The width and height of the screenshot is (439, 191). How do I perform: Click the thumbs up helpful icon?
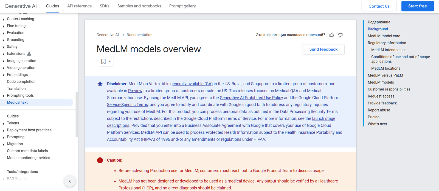332,35
